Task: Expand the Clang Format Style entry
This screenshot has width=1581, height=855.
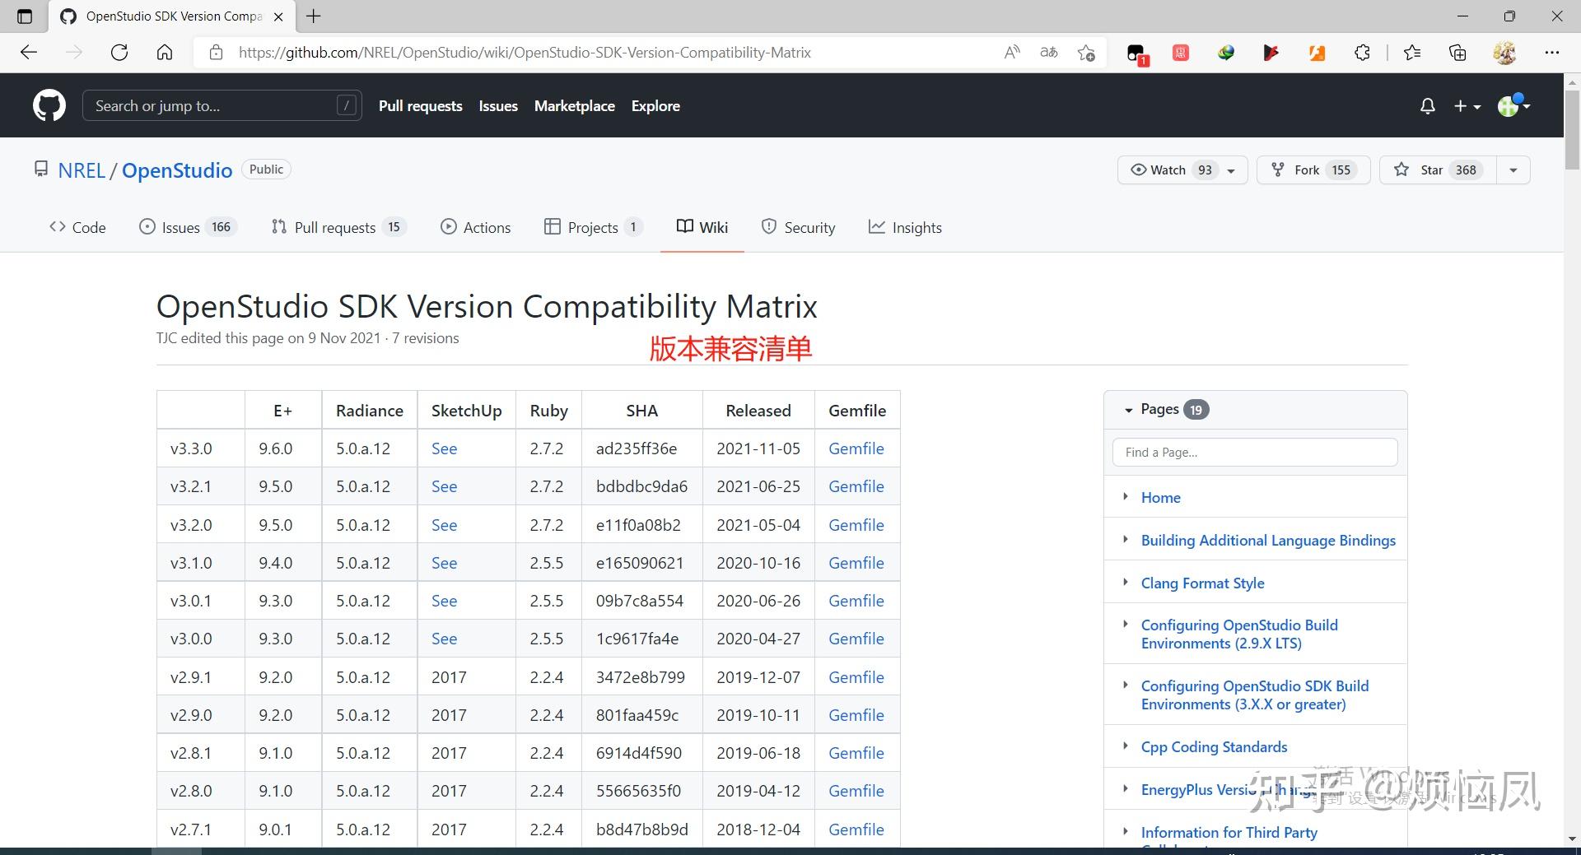Action: [x=1126, y=582]
